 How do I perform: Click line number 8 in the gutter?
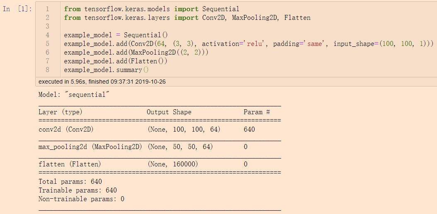point(47,70)
